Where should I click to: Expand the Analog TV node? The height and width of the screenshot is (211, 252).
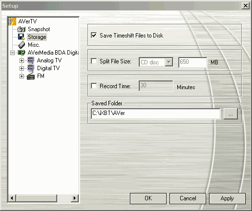pos(21,60)
